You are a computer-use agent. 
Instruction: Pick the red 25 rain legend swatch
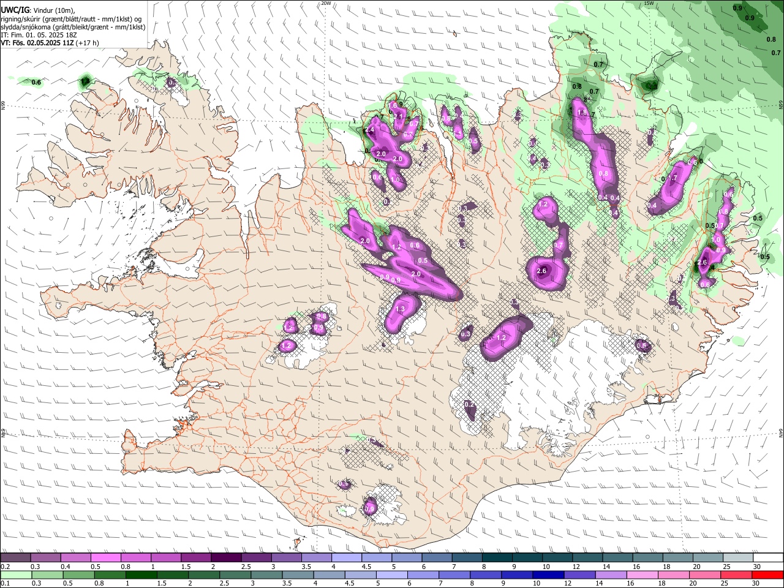[x=736, y=575]
